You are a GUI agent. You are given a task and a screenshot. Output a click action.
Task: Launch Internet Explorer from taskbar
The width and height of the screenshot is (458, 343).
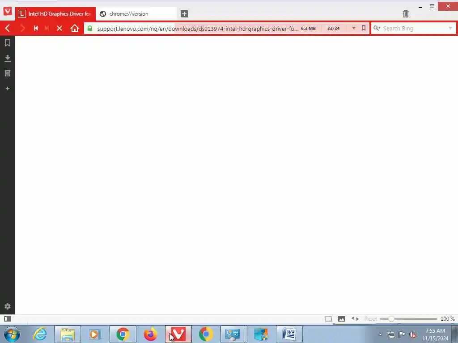(x=40, y=334)
